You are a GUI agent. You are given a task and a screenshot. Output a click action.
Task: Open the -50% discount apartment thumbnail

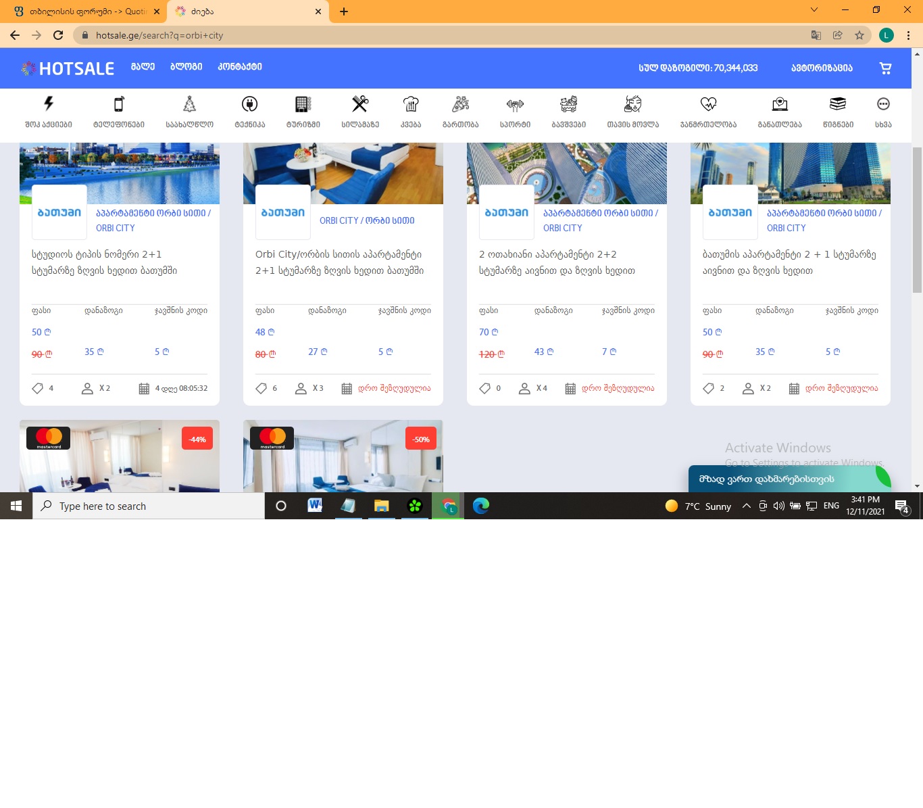pyautogui.click(x=343, y=456)
